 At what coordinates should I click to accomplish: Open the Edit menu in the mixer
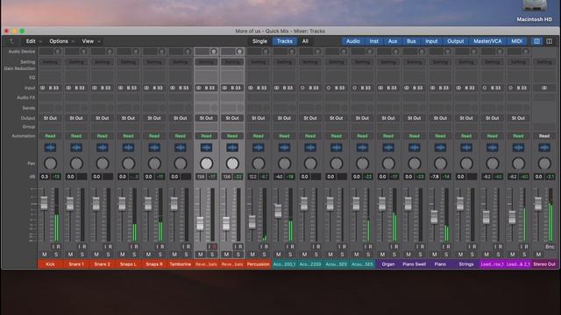(33, 41)
